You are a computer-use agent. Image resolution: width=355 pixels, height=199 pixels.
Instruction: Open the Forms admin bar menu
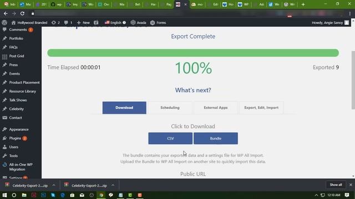158,23
